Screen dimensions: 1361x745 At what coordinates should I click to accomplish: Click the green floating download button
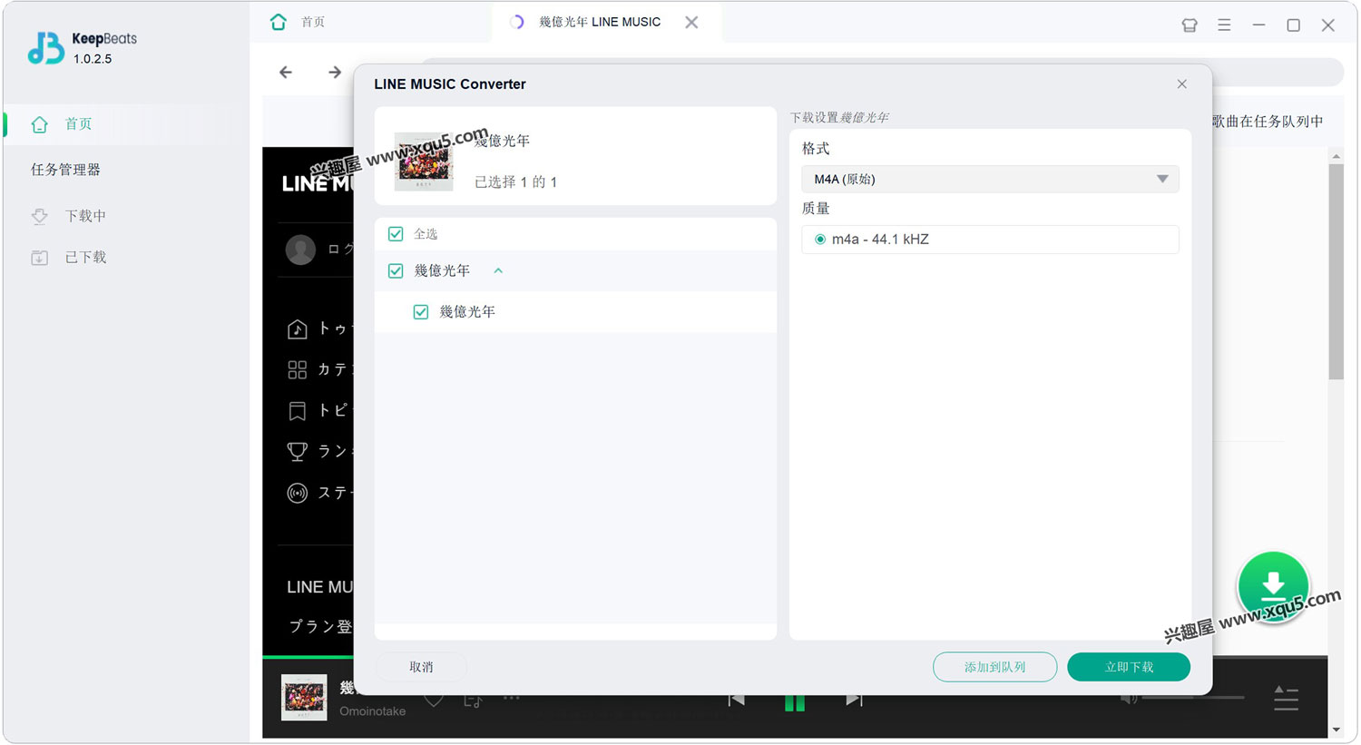pos(1273,586)
